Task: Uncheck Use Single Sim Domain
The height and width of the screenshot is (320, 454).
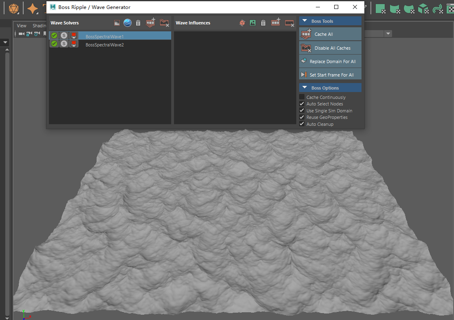Action: (x=302, y=110)
